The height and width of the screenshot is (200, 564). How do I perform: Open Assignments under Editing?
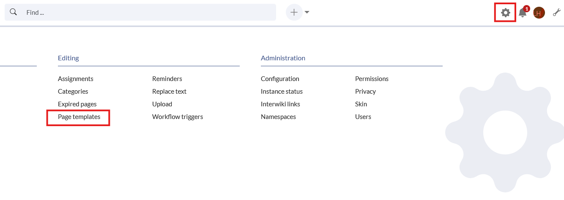pos(76,79)
